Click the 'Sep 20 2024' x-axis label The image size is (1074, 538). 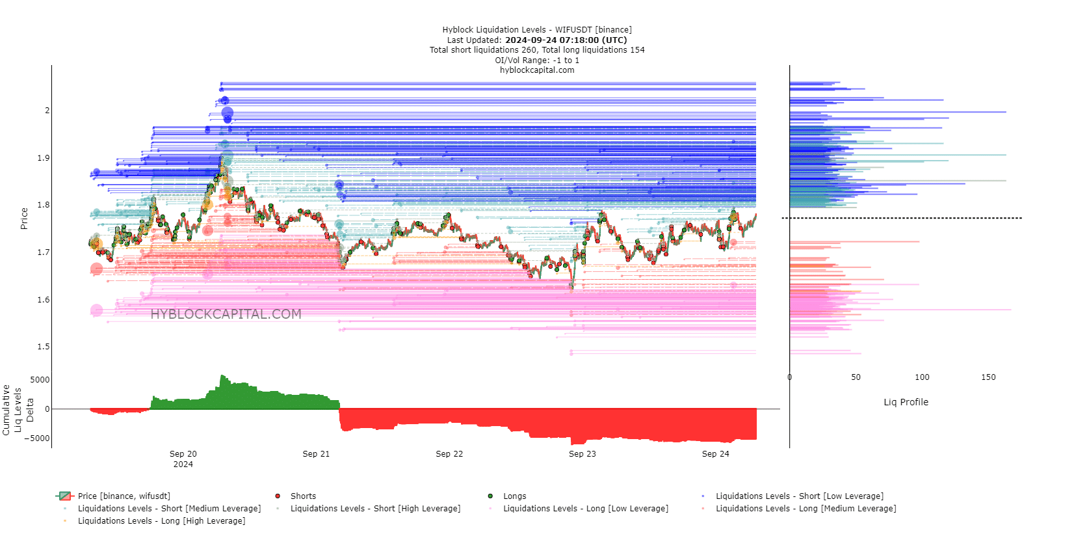183,459
